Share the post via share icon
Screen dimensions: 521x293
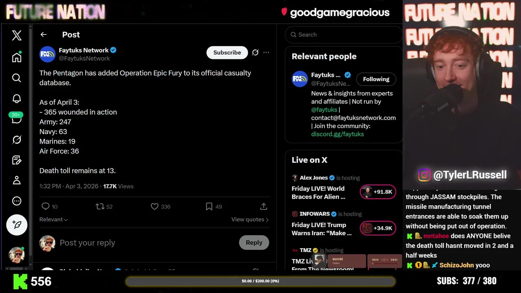(263, 207)
